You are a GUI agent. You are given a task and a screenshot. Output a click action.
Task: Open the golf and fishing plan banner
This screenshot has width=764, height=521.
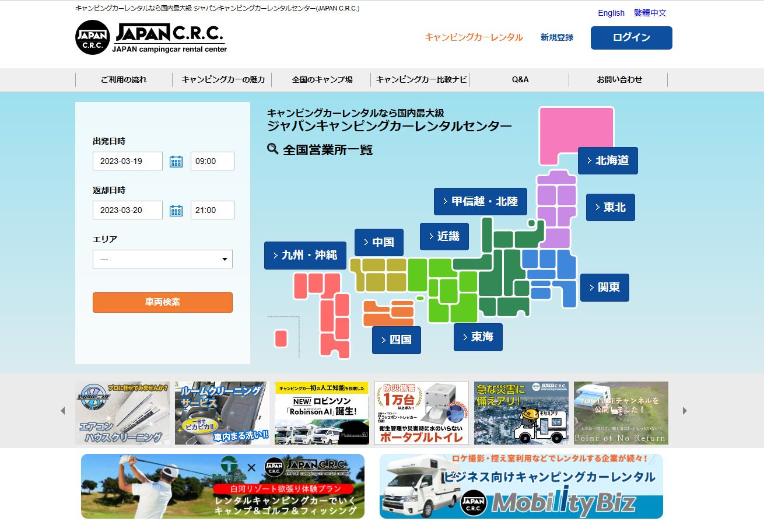tap(223, 487)
